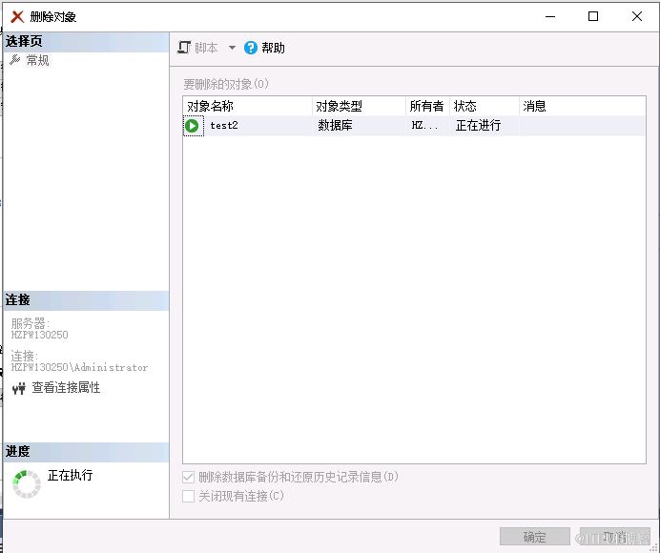Open the 查看连接属性 link
This screenshot has width=660, height=553.
pyautogui.click(x=66, y=388)
